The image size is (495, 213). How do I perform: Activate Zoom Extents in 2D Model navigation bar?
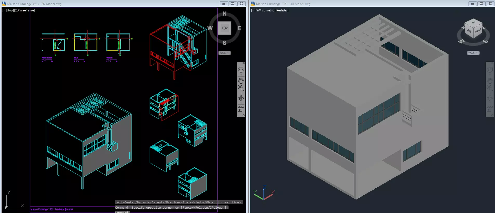[x=241, y=88]
